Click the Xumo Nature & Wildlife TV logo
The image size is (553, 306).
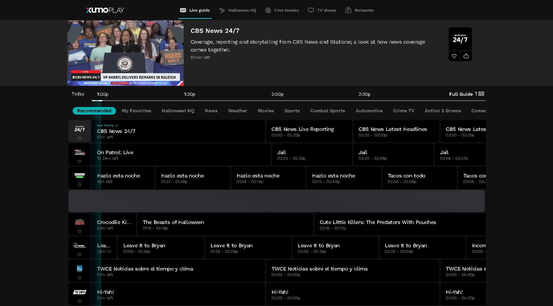point(80,222)
